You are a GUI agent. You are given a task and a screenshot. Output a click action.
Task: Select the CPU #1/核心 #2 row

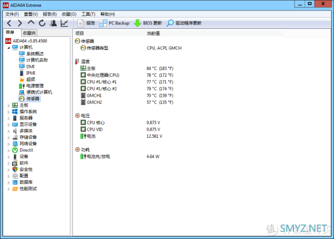[x=127, y=89]
